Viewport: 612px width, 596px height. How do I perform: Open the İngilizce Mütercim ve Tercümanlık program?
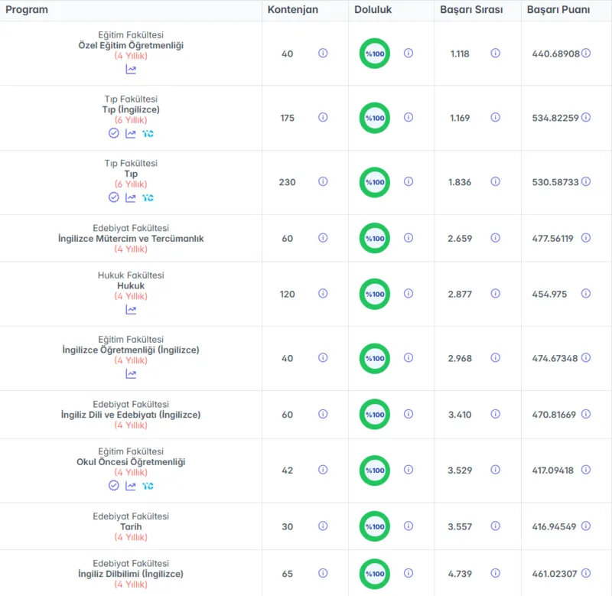[131, 239]
